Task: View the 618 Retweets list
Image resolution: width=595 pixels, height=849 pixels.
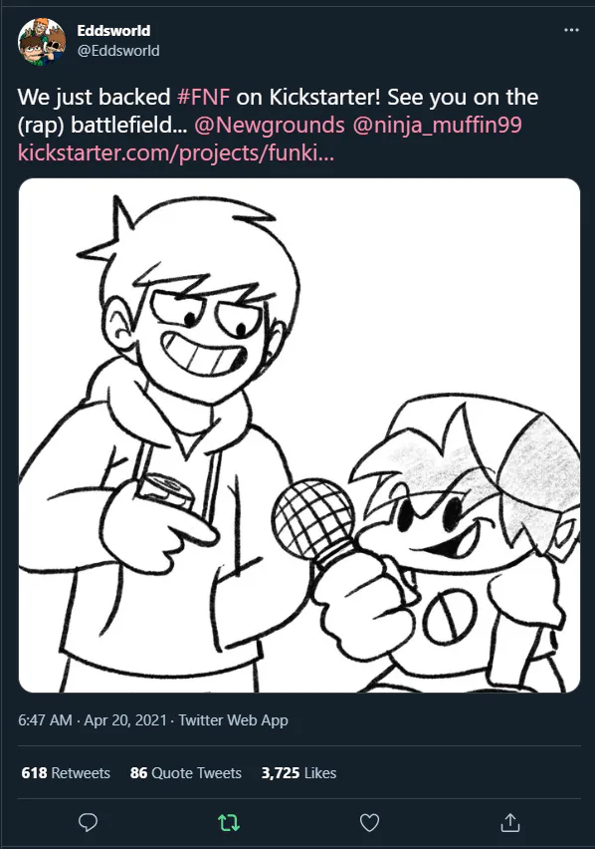Action: click(x=66, y=772)
